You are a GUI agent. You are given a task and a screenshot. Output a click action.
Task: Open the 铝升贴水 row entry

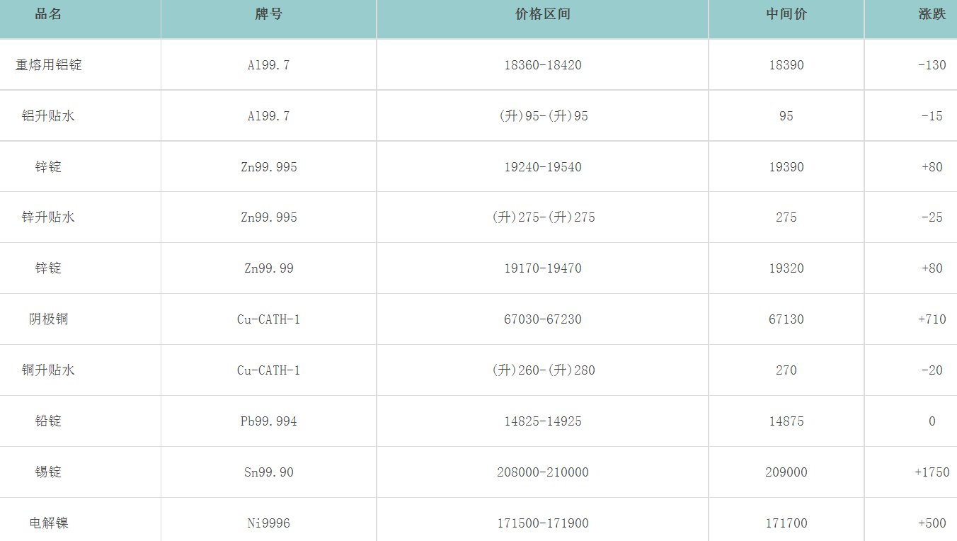point(48,116)
